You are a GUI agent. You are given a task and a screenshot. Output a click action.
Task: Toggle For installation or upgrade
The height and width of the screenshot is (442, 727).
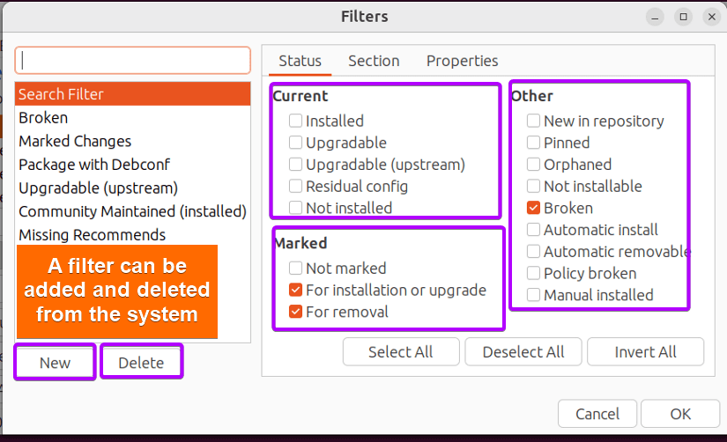coord(295,290)
